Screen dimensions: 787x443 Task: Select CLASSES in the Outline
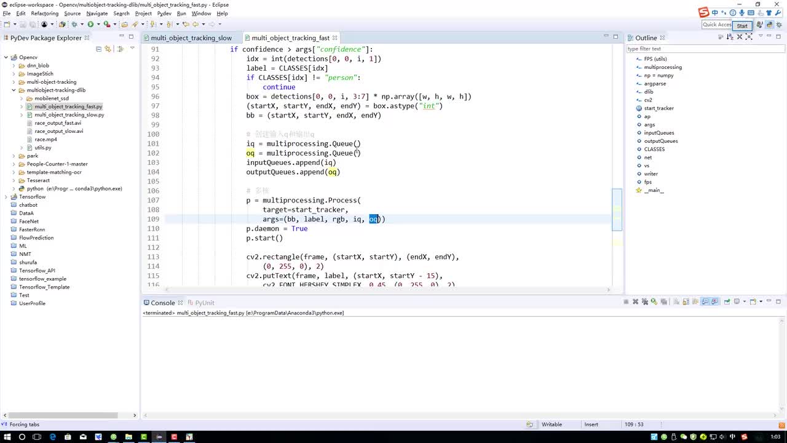(654, 149)
